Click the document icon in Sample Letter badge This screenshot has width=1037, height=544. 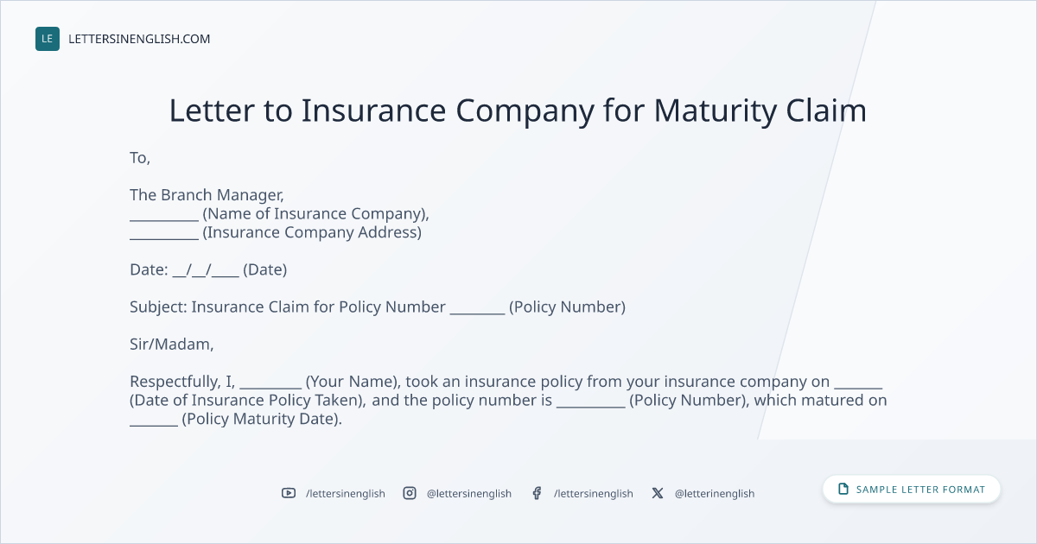coord(843,490)
